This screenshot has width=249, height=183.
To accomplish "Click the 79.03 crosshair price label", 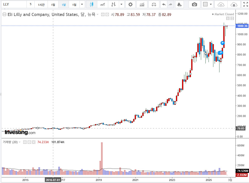I will tap(241, 128).
